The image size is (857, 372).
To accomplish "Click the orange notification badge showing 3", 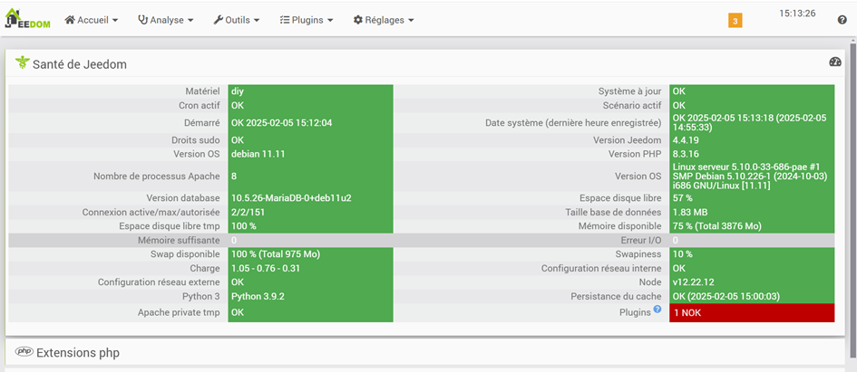I will [735, 21].
